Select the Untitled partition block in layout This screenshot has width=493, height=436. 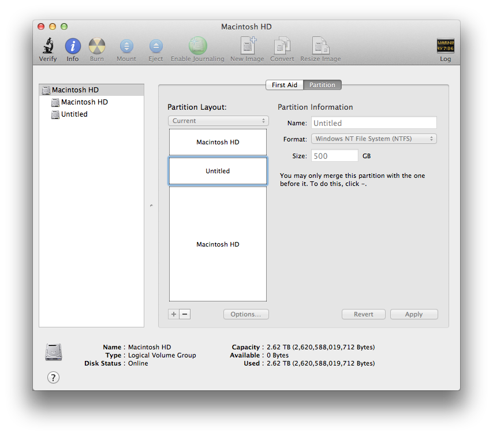218,171
